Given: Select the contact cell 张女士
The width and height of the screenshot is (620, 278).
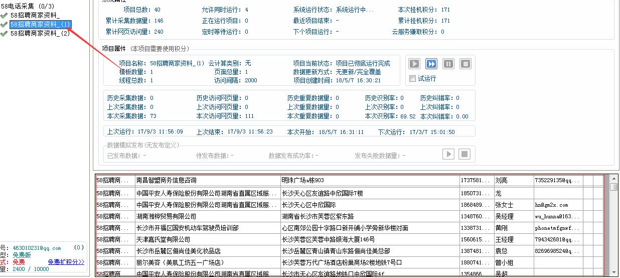Looking at the screenshot, I should pos(514,205).
